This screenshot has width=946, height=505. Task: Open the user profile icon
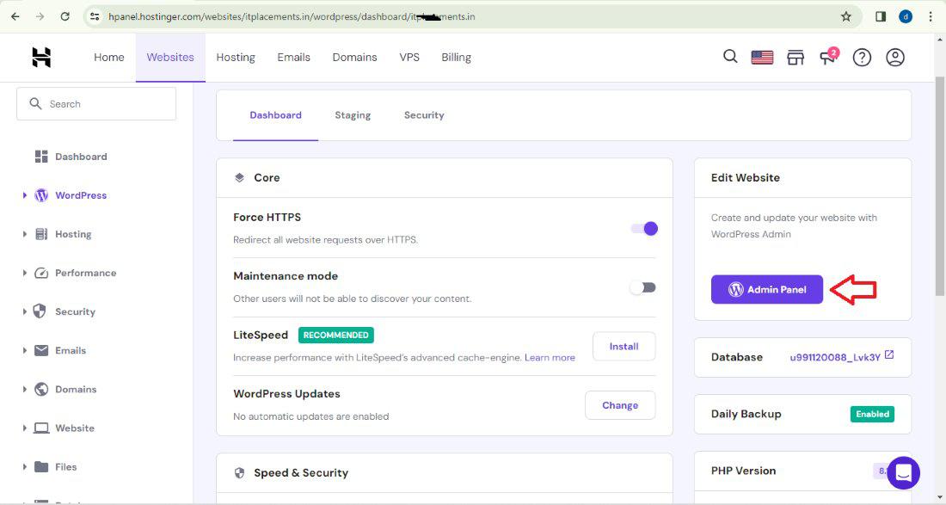click(894, 58)
